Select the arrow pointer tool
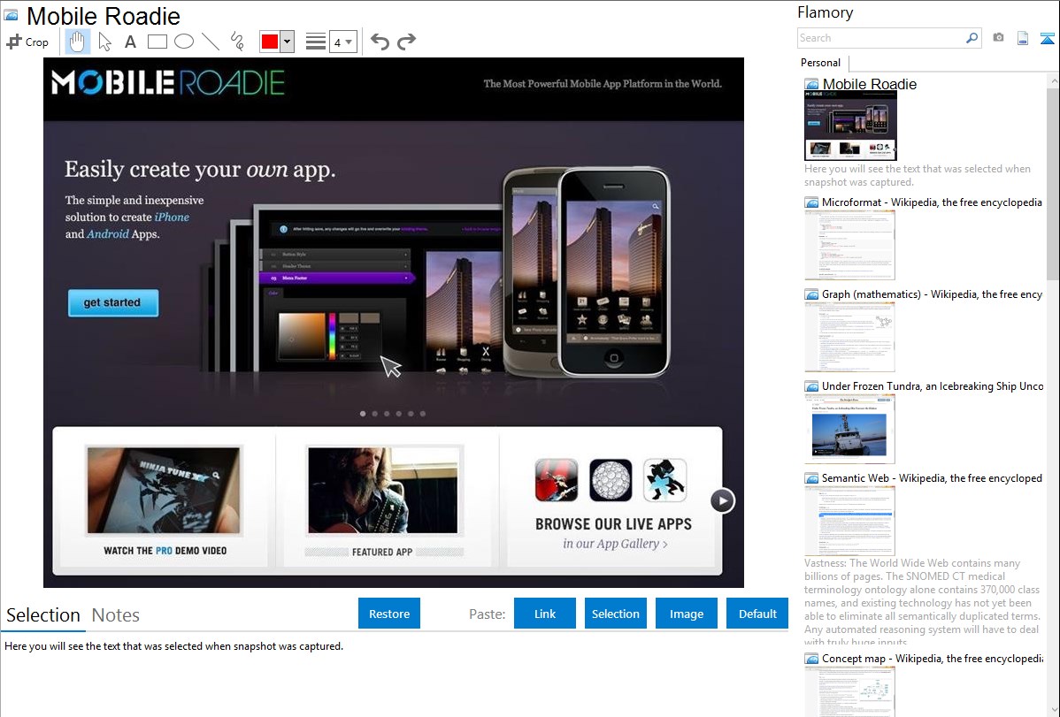This screenshot has width=1060, height=717. [x=104, y=42]
